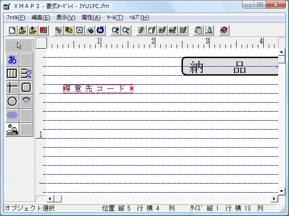289x216 pixels.
Task: Open the 属性(A) menu
Action: click(x=91, y=18)
